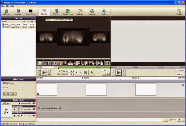Set in point with the red left arrow

pyautogui.click(x=77, y=72)
